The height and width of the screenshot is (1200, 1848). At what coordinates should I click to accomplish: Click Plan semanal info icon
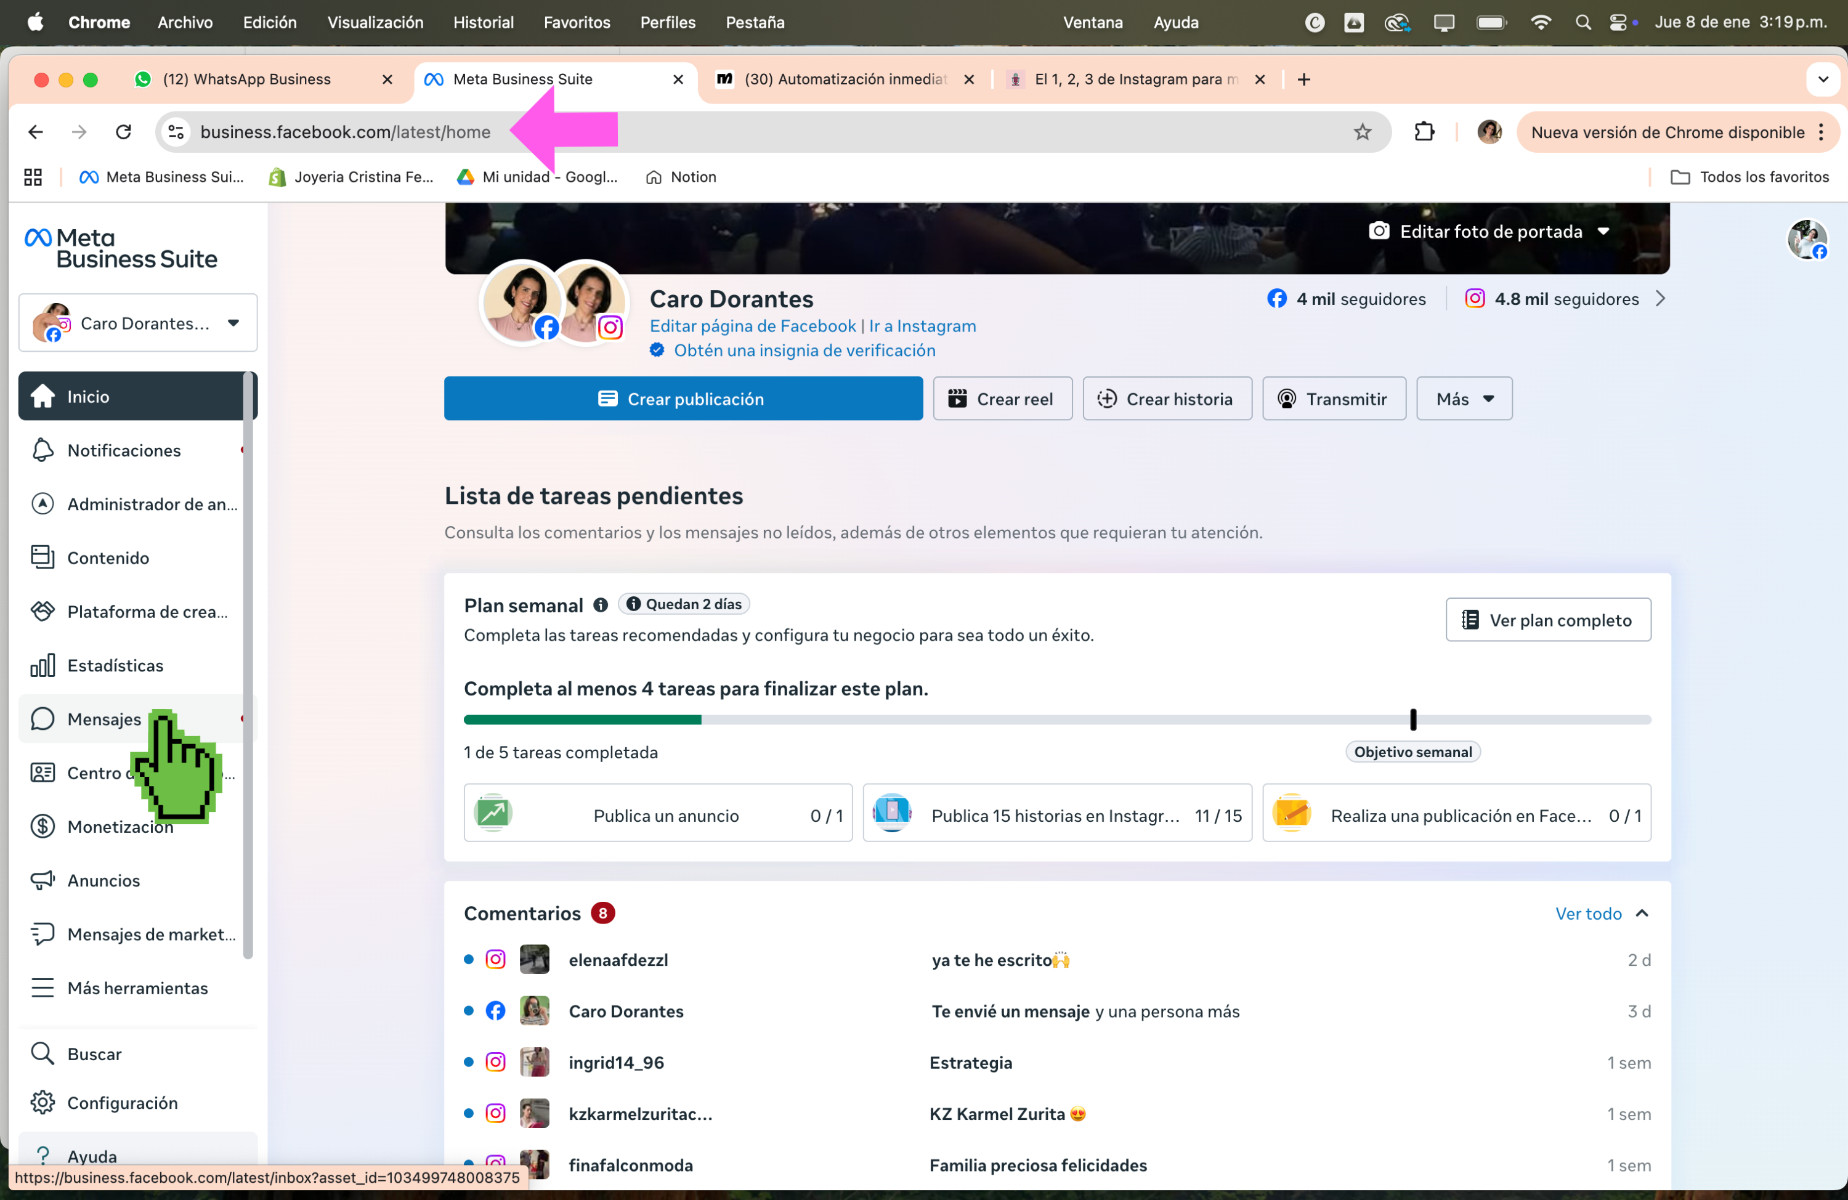[600, 605]
